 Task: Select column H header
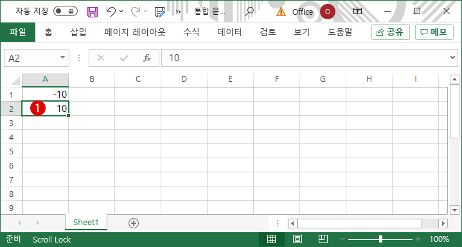(x=369, y=79)
